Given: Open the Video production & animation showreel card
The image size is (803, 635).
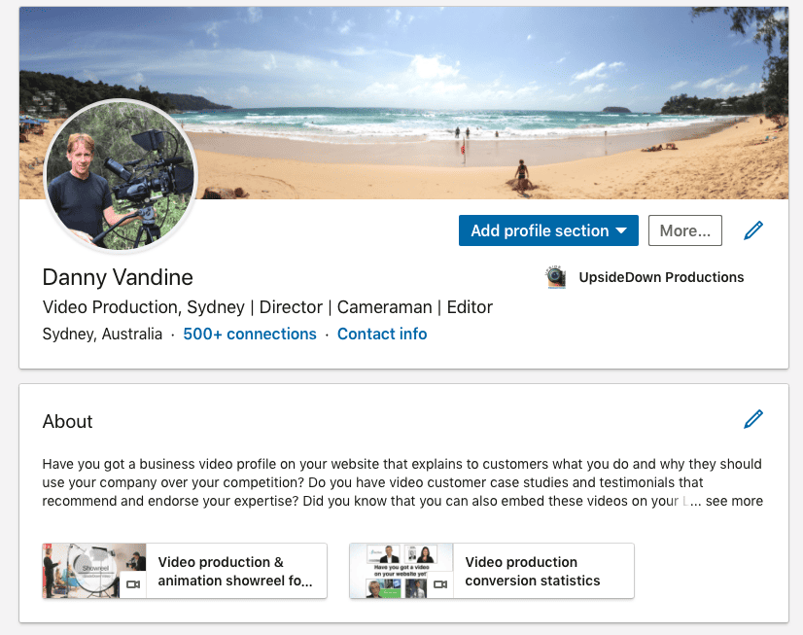Looking at the screenshot, I should click(x=185, y=571).
